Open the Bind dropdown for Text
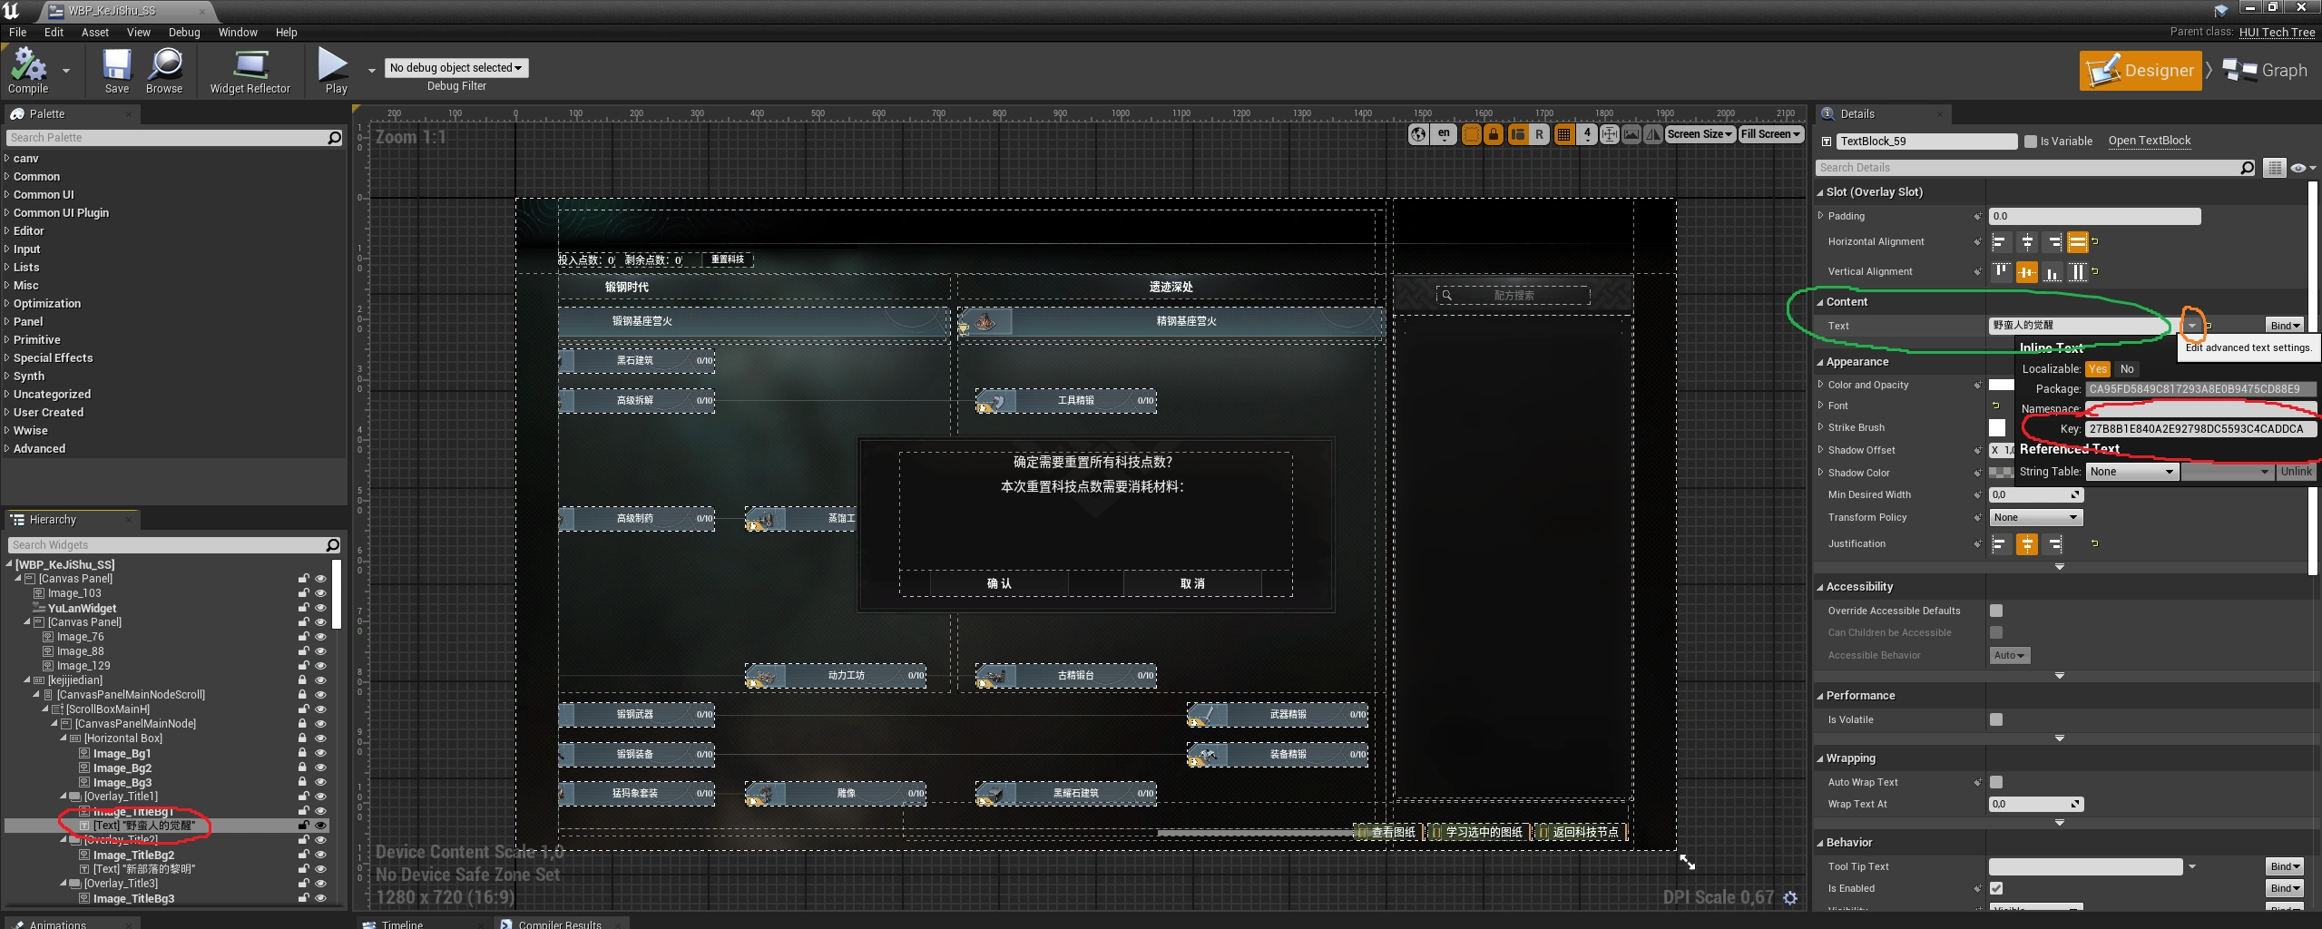This screenshot has height=929, width=2322. [x=2284, y=326]
